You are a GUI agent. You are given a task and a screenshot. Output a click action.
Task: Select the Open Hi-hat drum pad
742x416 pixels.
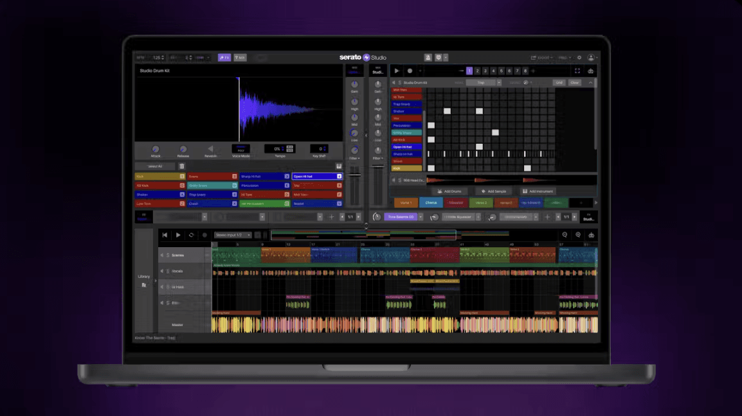pyautogui.click(x=316, y=177)
